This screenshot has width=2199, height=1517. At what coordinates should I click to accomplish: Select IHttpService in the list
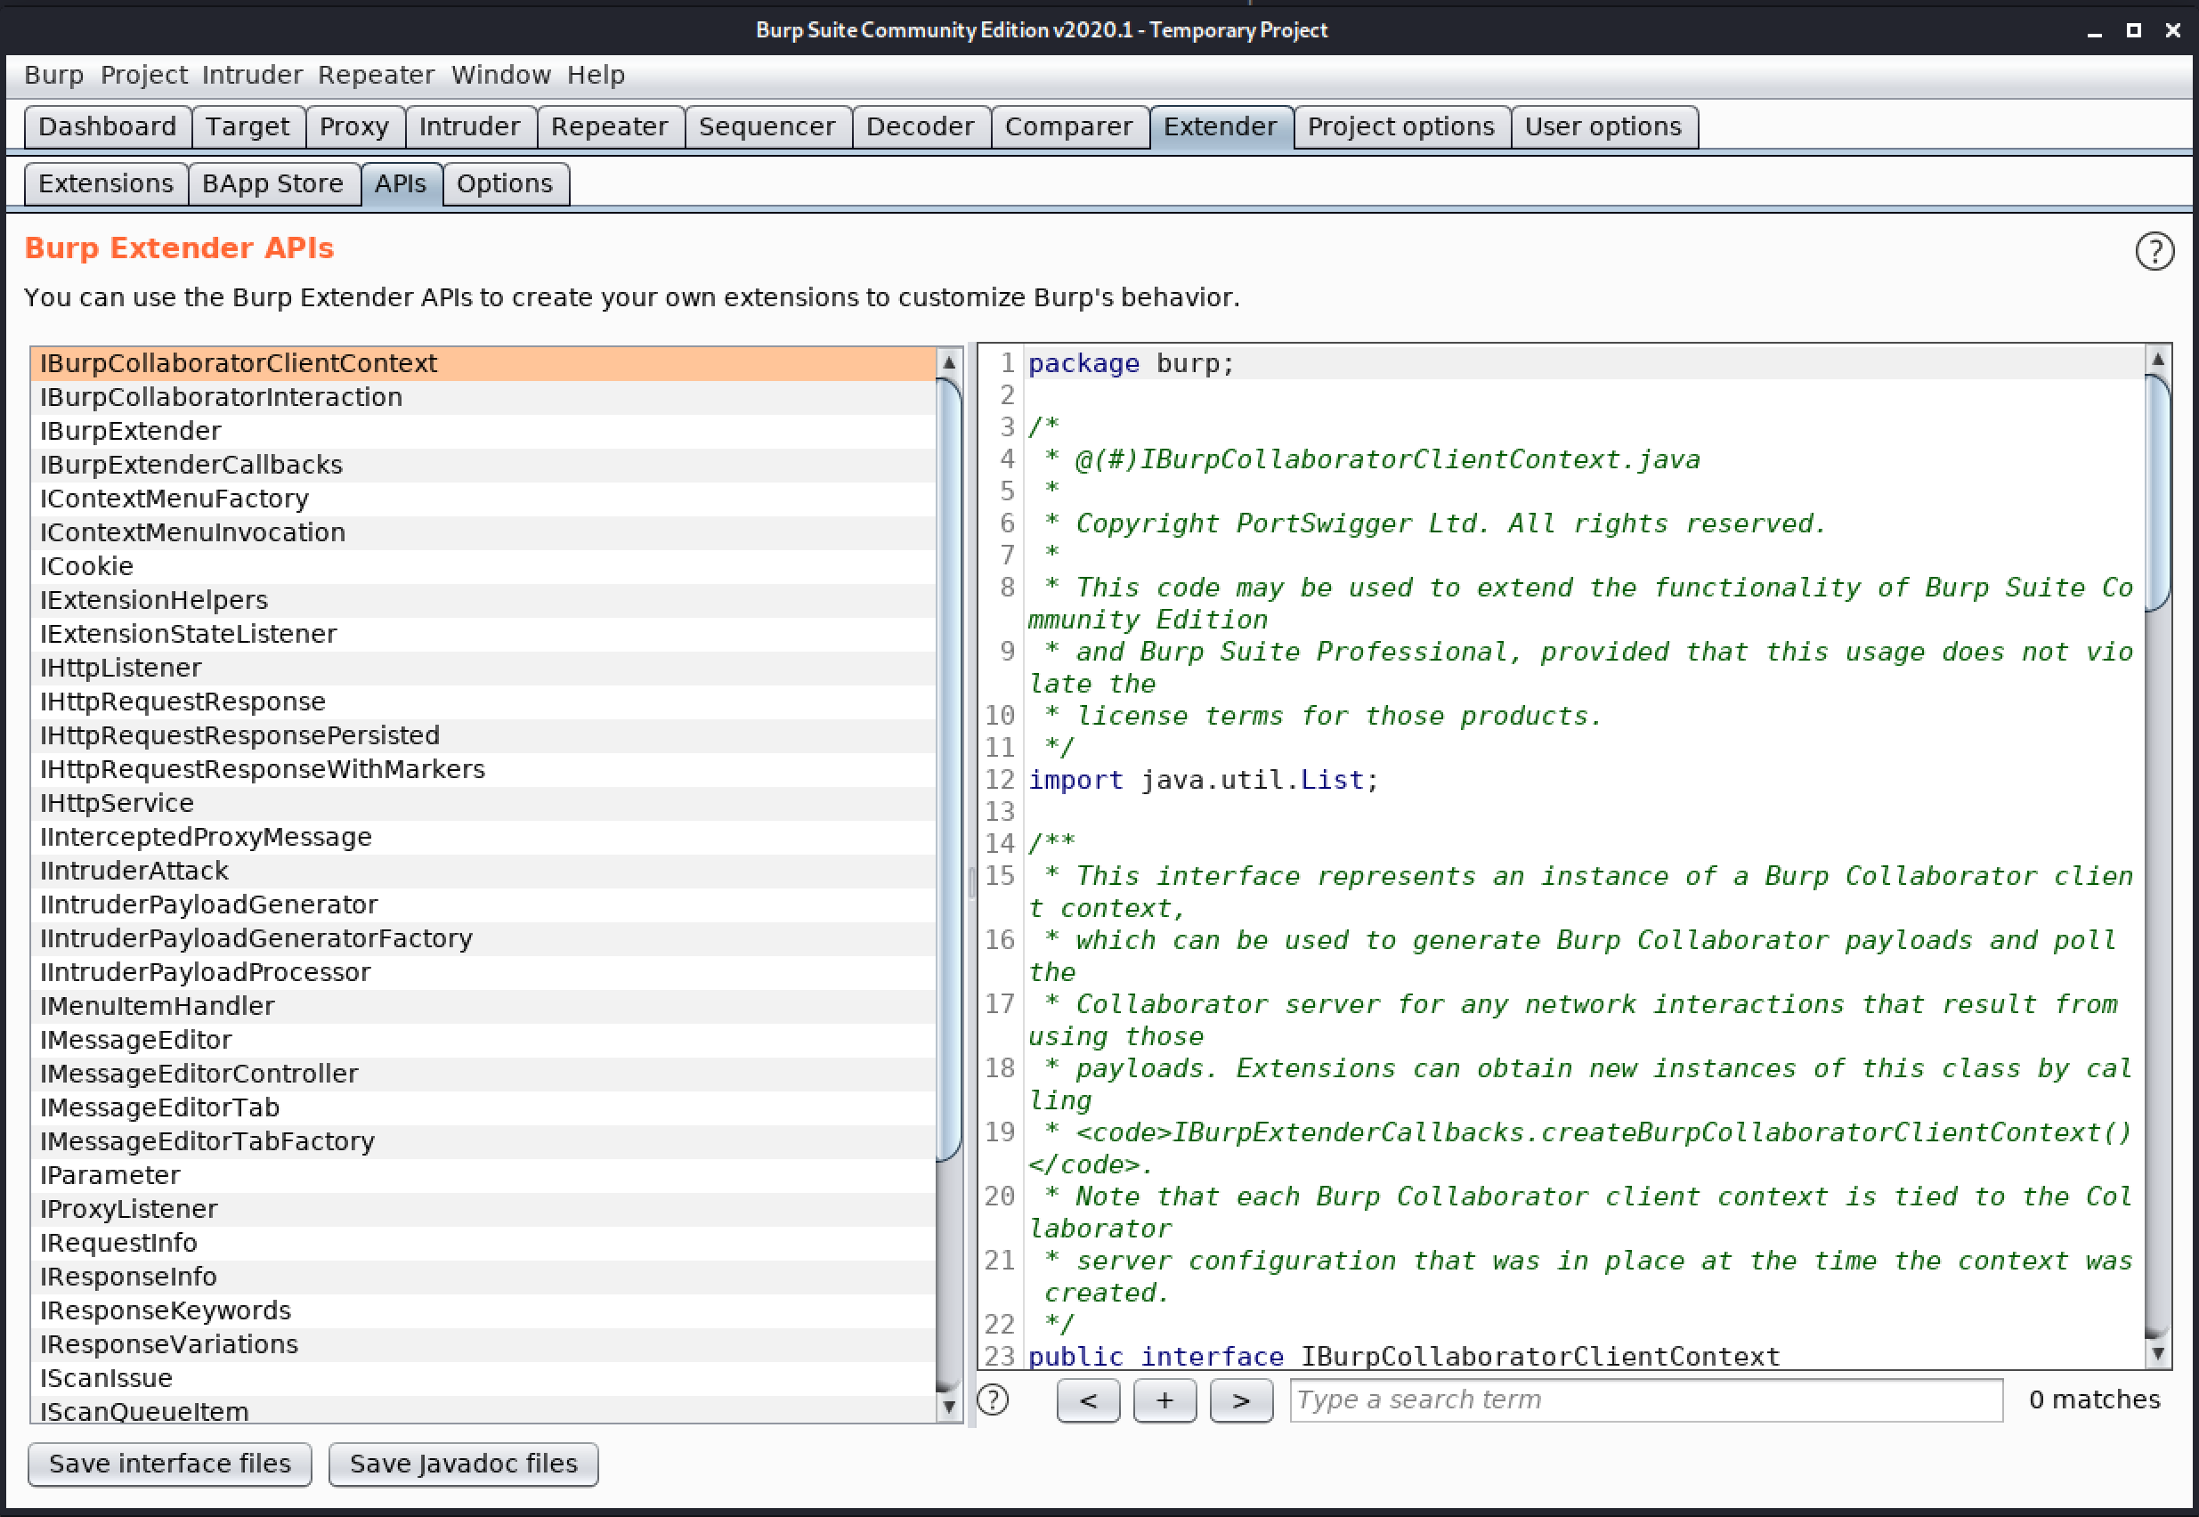click(483, 802)
